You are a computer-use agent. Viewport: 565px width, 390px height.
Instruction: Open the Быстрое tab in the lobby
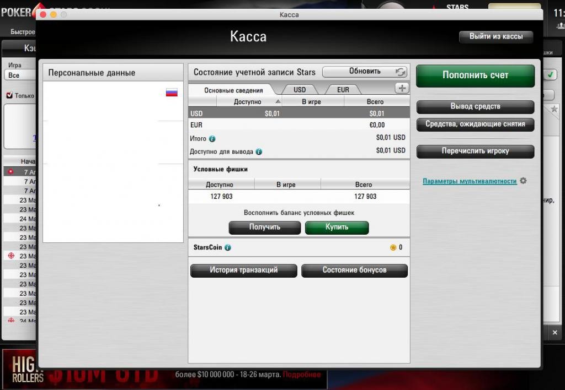pos(23,31)
